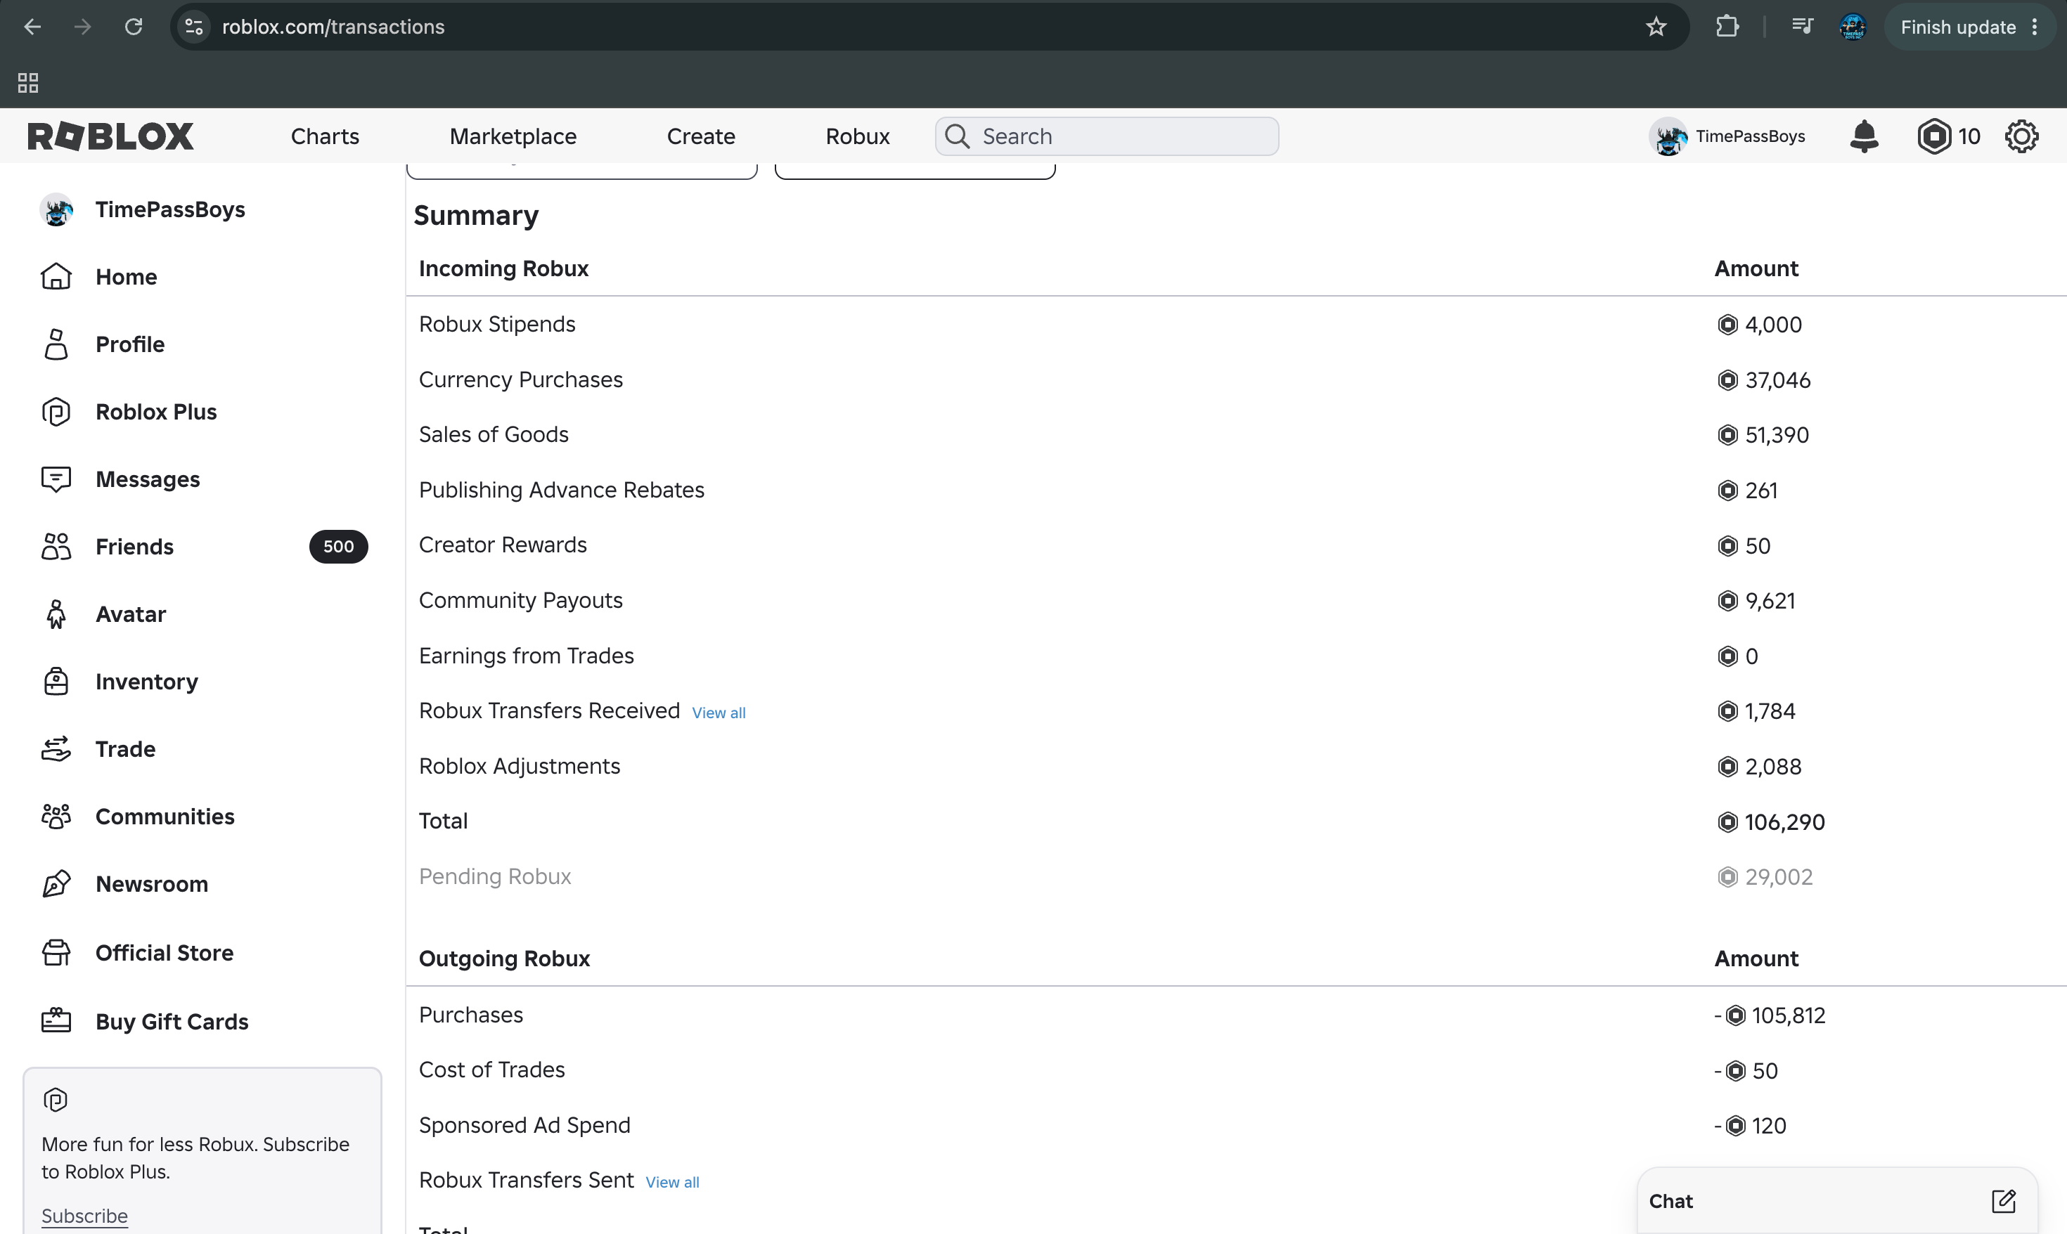This screenshot has height=1234, width=2067.
Task: Click the Outgoing Robux column header
Action: pyautogui.click(x=505, y=959)
